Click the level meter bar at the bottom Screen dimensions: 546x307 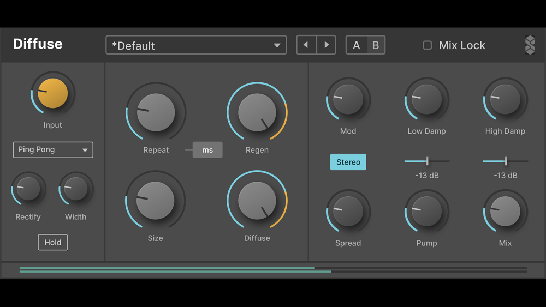click(x=273, y=270)
